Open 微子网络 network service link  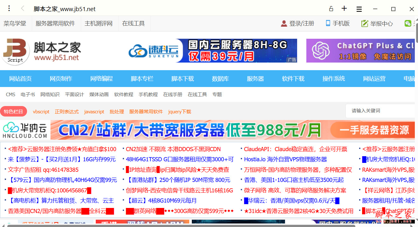pos(295,190)
